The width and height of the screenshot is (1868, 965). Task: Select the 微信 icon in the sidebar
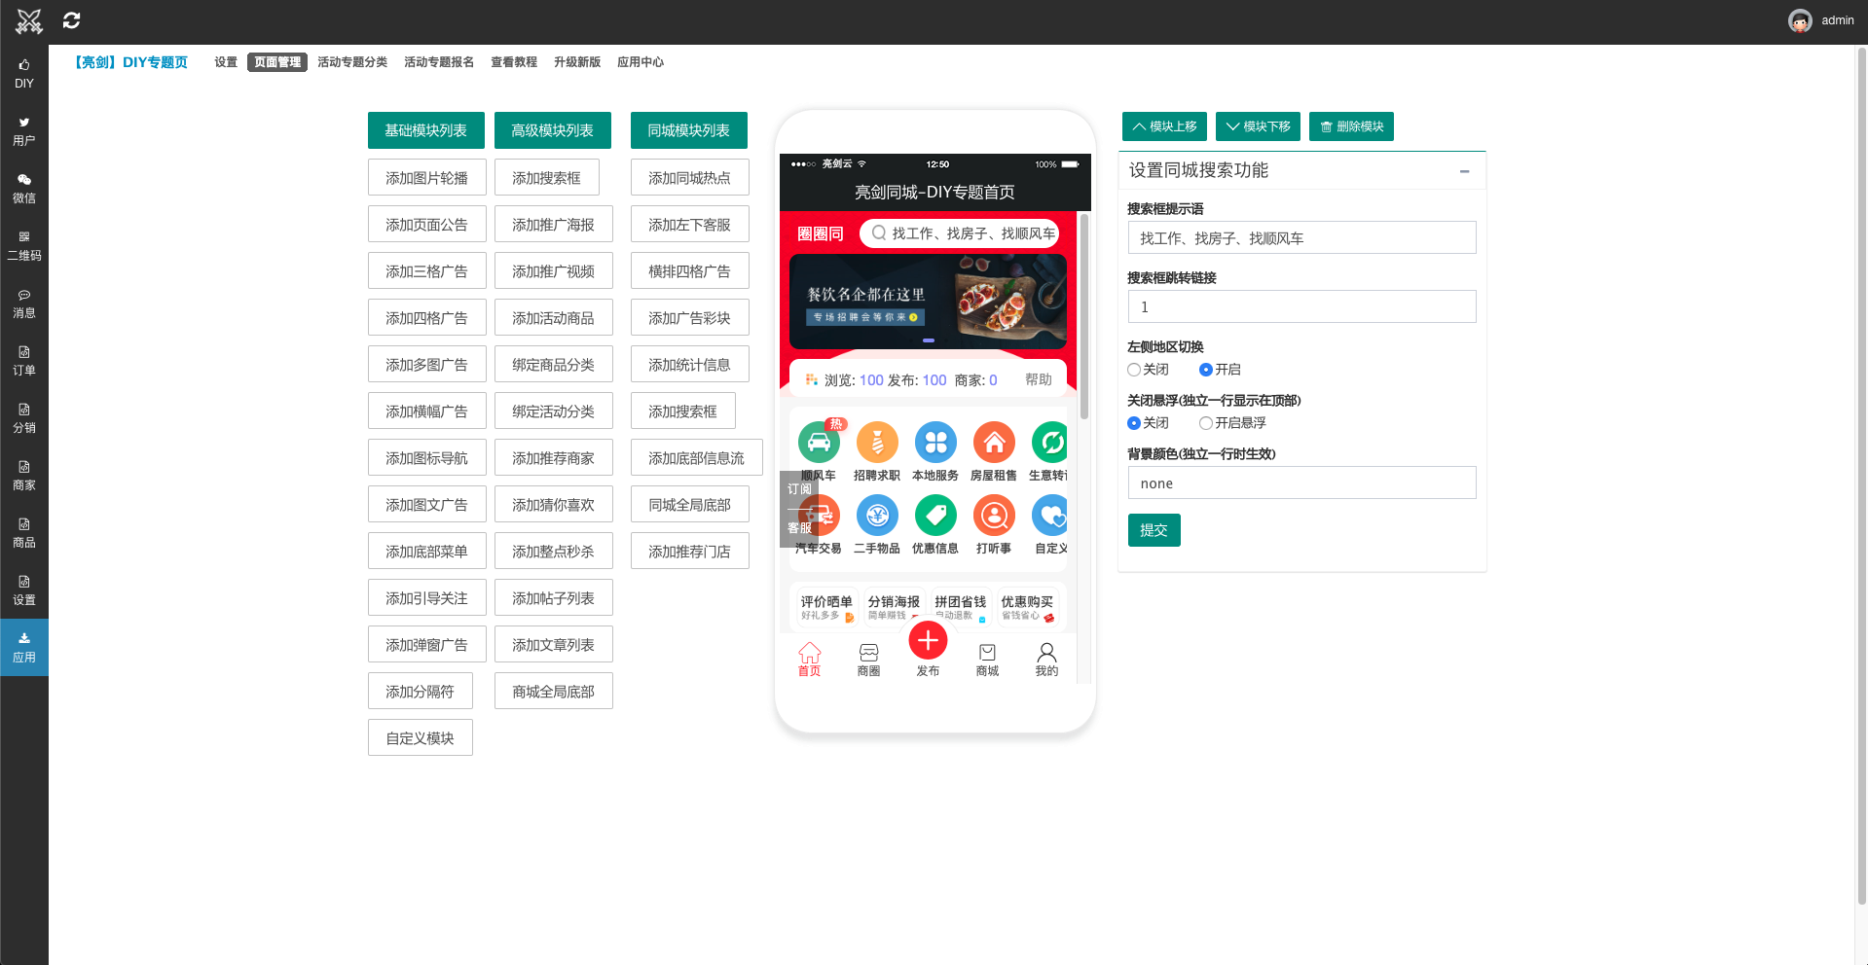(x=23, y=188)
